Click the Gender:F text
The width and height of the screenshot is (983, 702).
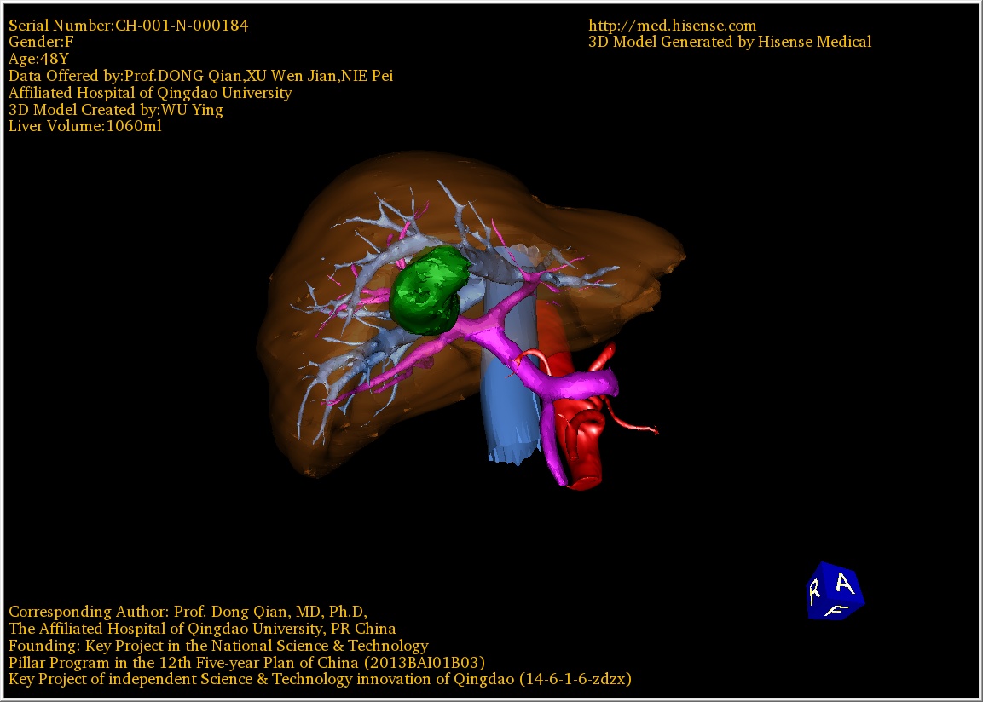(x=41, y=42)
